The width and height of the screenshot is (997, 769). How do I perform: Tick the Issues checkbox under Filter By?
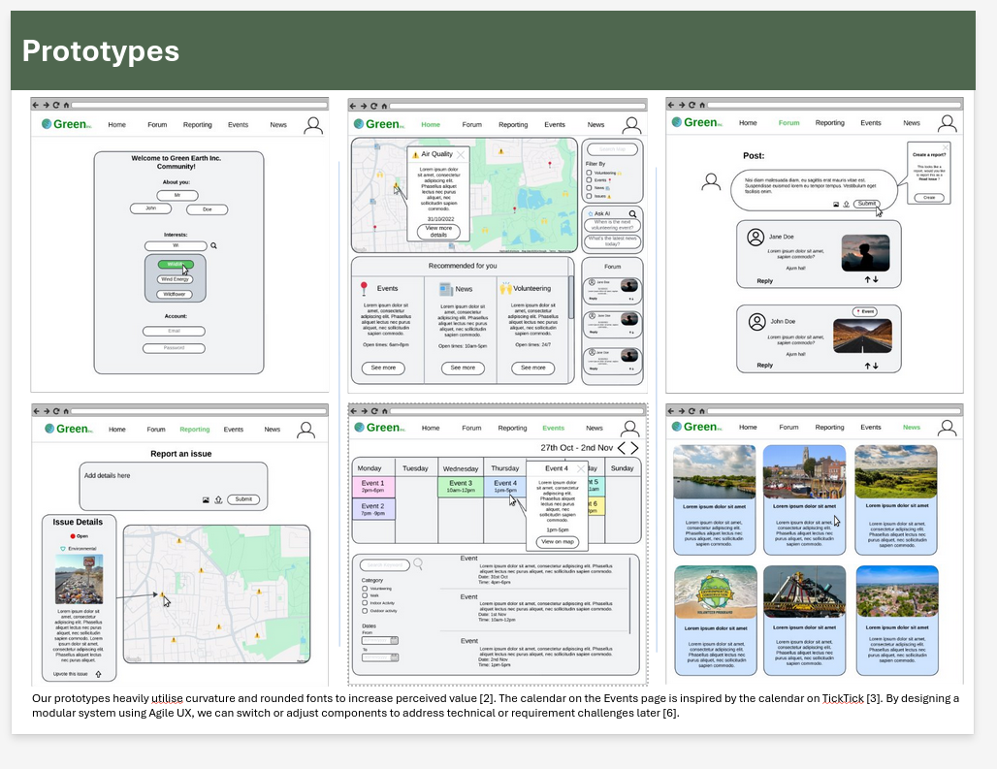point(590,196)
